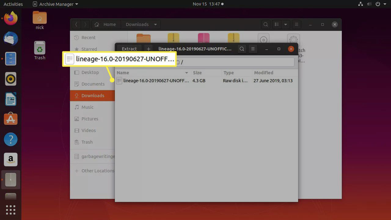Viewport: 391px width, 220px height.
Task: Click the network status icon
Action: [x=361, y=4]
